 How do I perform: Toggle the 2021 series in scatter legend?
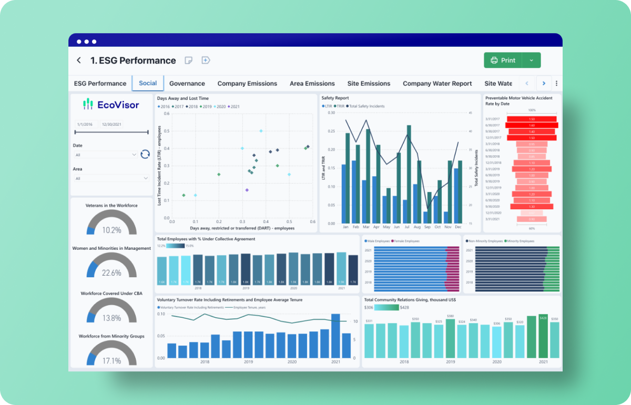point(234,107)
